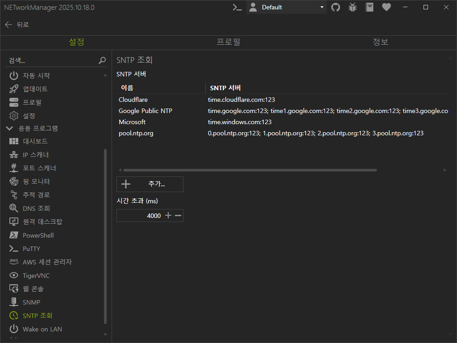Viewport: 457px width, 343px height.
Task: Click the server list right scroll arrow
Action: coord(445,170)
